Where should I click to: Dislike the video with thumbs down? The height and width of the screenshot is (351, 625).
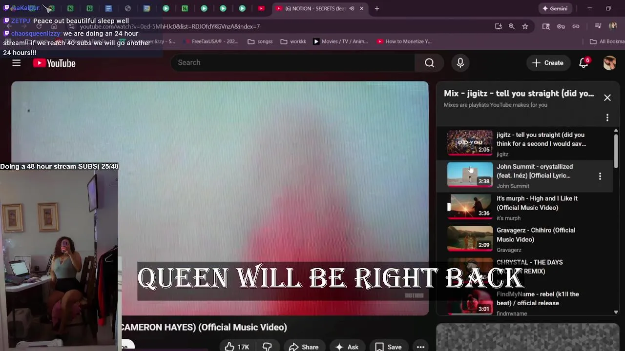[267, 347]
